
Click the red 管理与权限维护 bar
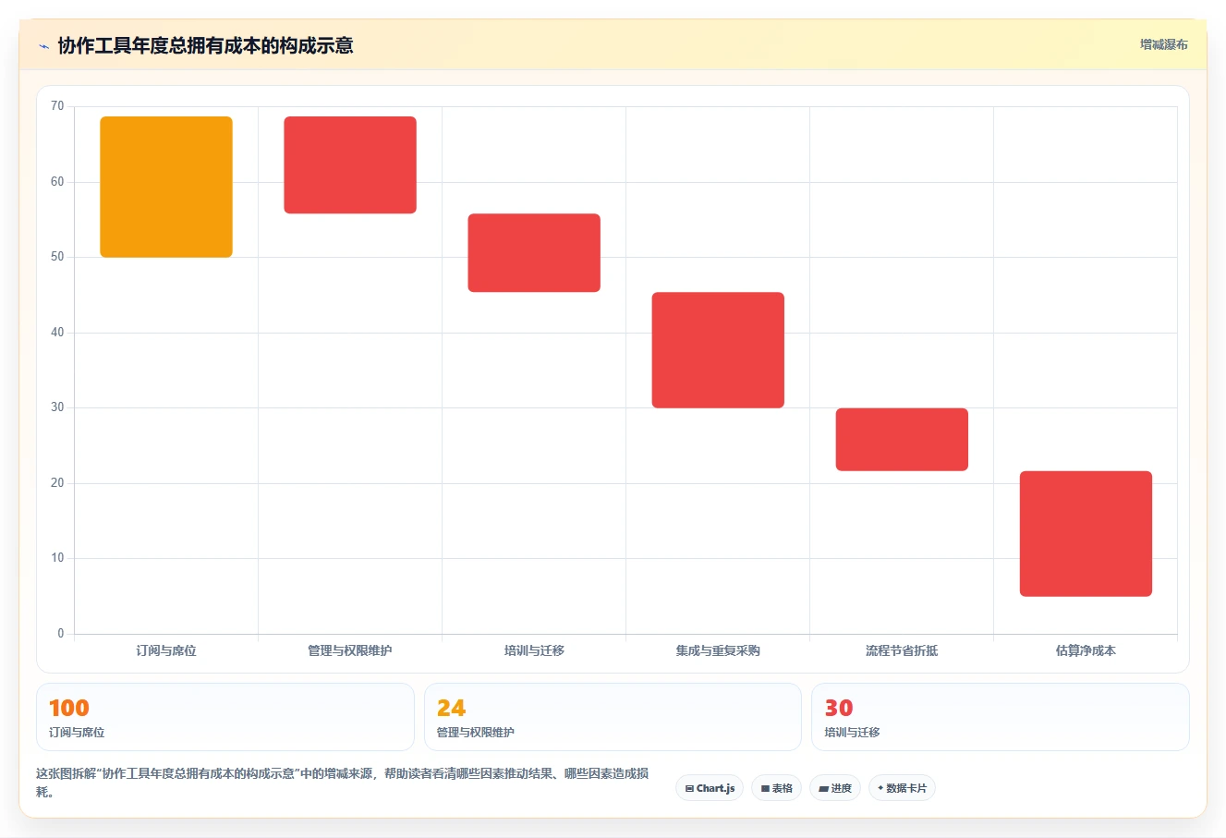pyautogui.click(x=350, y=164)
